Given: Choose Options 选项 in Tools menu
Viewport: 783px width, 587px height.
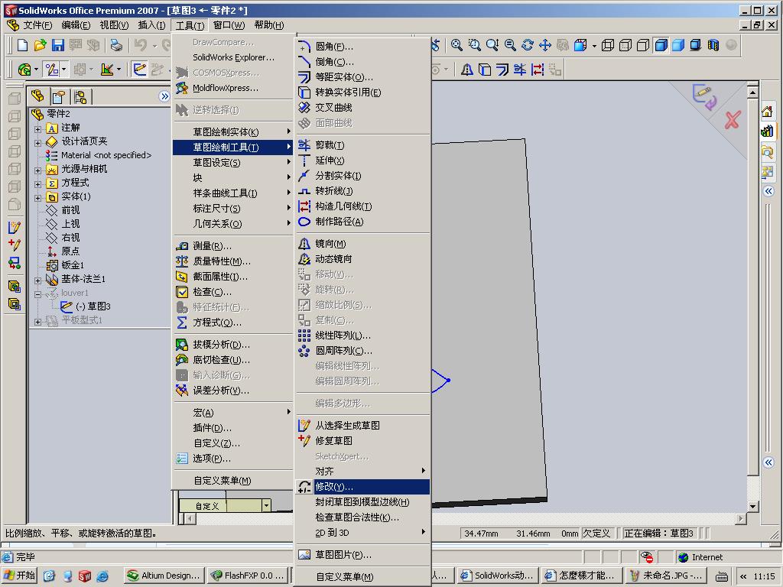Looking at the screenshot, I should [x=232, y=459].
